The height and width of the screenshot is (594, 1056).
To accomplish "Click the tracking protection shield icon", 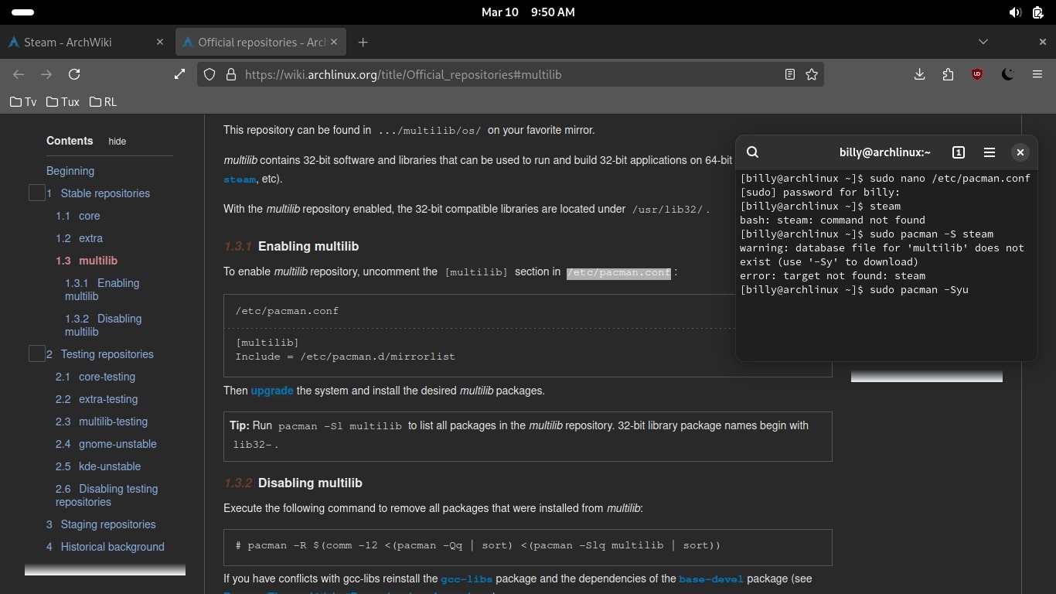I will 209,74.
